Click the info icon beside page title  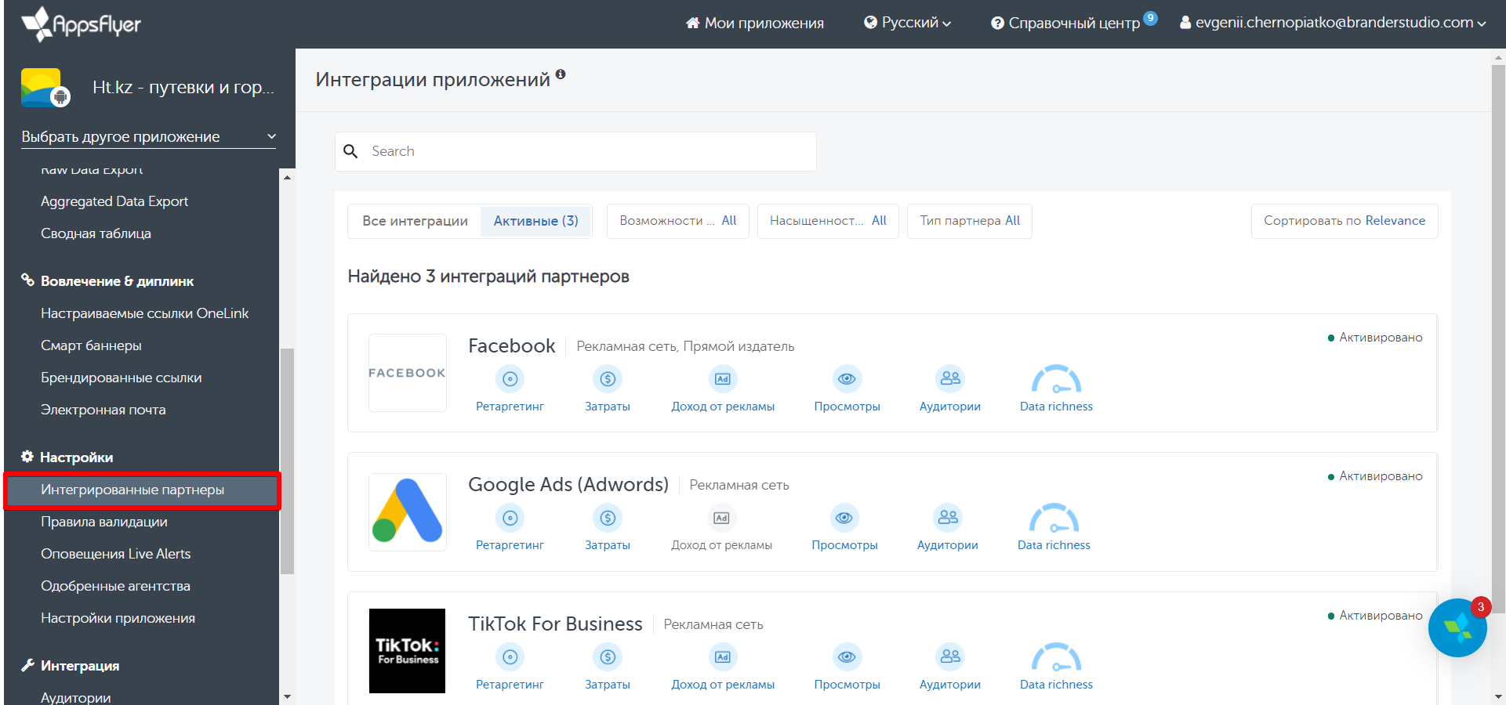561,74
